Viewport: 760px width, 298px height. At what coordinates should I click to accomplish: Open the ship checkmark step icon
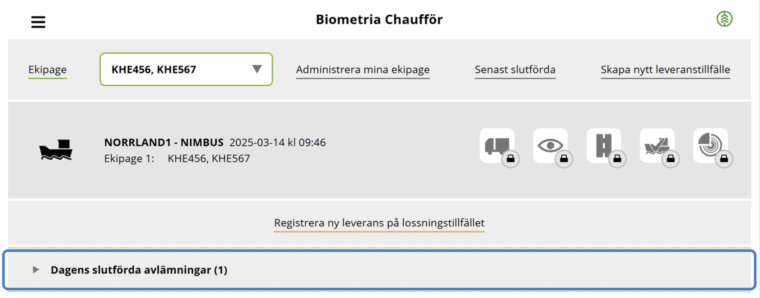click(x=657, y=145)
